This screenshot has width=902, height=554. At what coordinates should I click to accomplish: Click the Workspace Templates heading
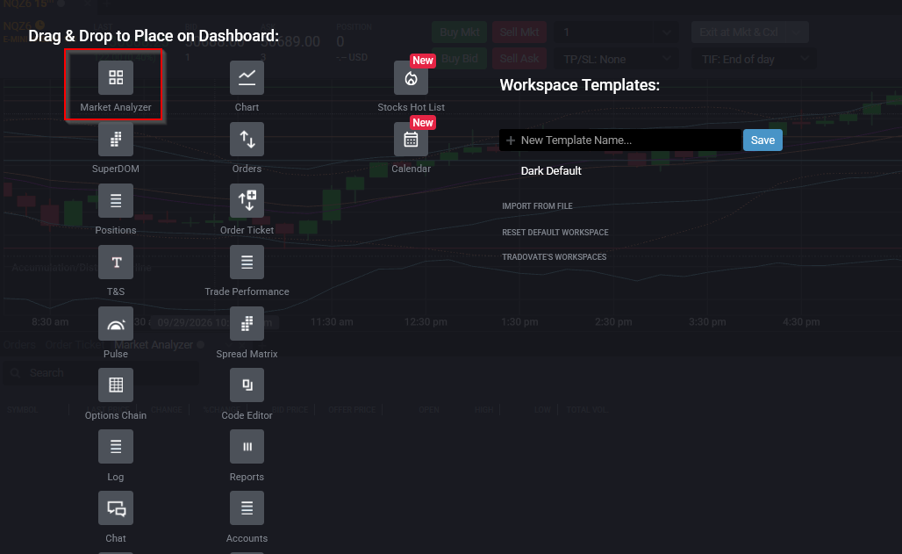(x=579, y=85)
